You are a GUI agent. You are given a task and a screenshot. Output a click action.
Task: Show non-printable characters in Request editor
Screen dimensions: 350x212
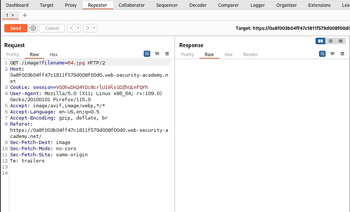157,54
